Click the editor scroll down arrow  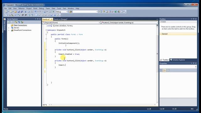coord(157,102)
